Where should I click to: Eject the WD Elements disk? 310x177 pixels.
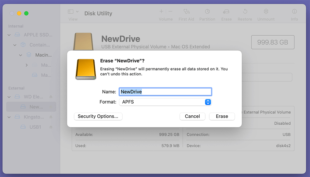click(51, 97)
